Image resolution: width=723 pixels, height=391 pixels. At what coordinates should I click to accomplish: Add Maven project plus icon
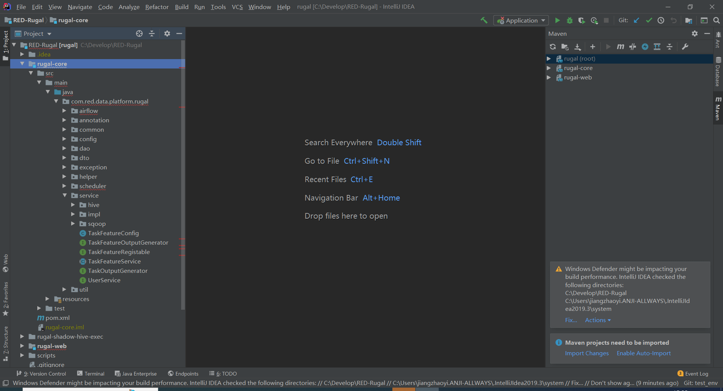point(593,47)
